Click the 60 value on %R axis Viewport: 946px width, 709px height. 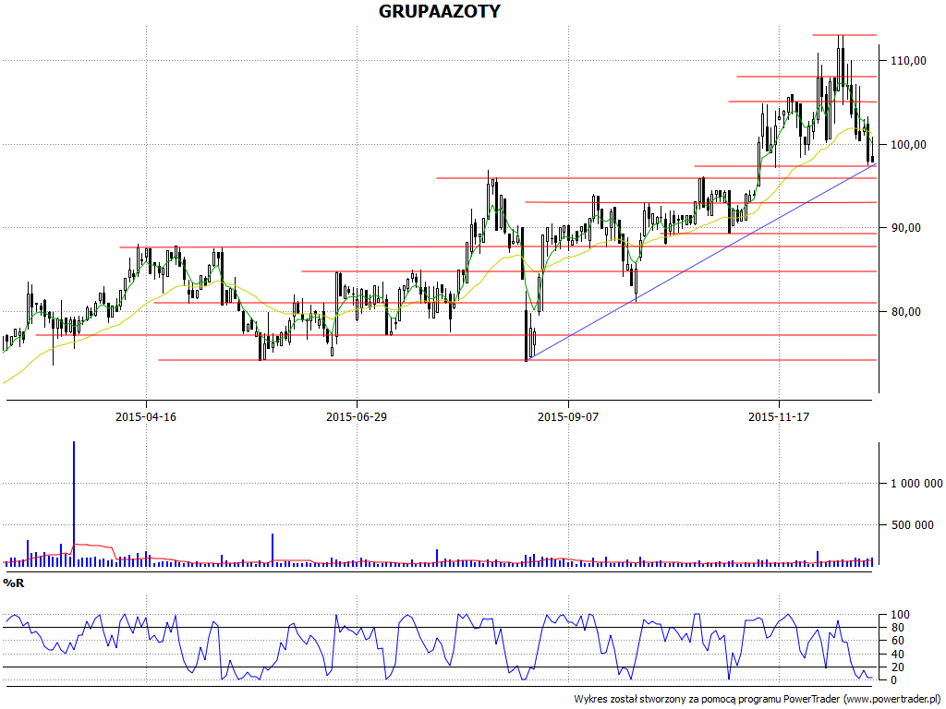(897, 641)
